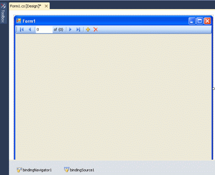
Task: Click the Form1 title text
Action: click(29, 21)
